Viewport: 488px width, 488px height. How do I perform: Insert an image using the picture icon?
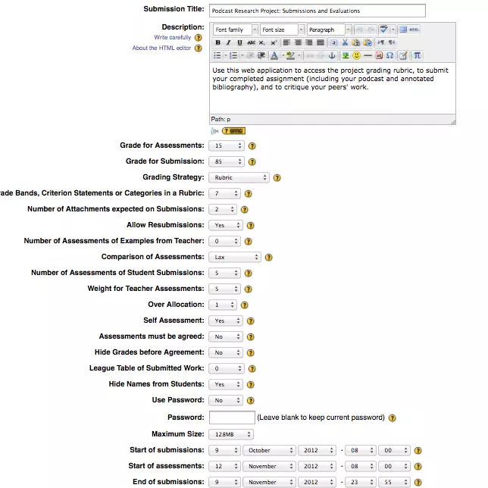pos(345,55)
